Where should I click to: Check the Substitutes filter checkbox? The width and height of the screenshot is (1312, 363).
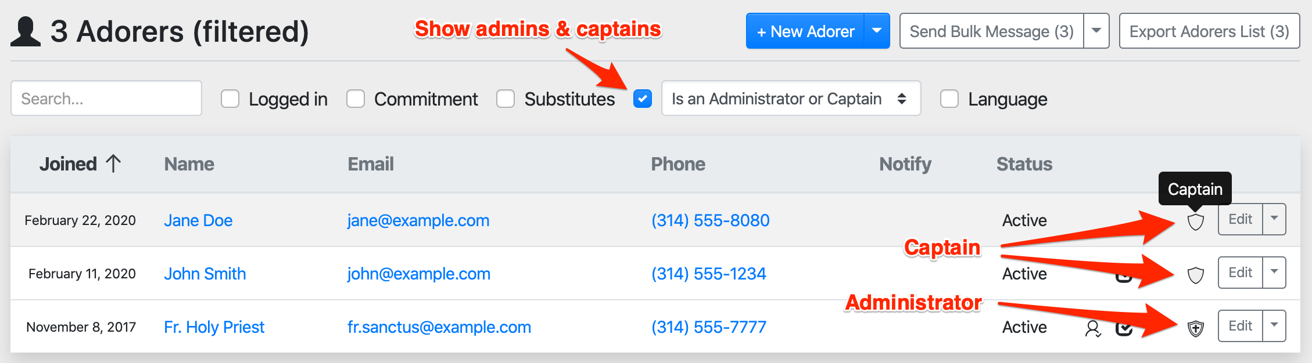click(x=506, y=99)
